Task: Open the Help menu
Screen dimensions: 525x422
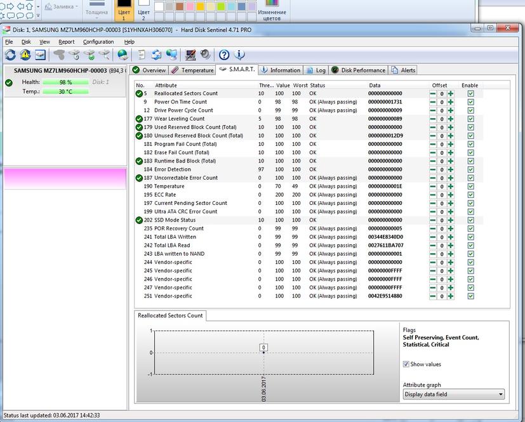Action: pyautogui.click(x=130, y=42)
